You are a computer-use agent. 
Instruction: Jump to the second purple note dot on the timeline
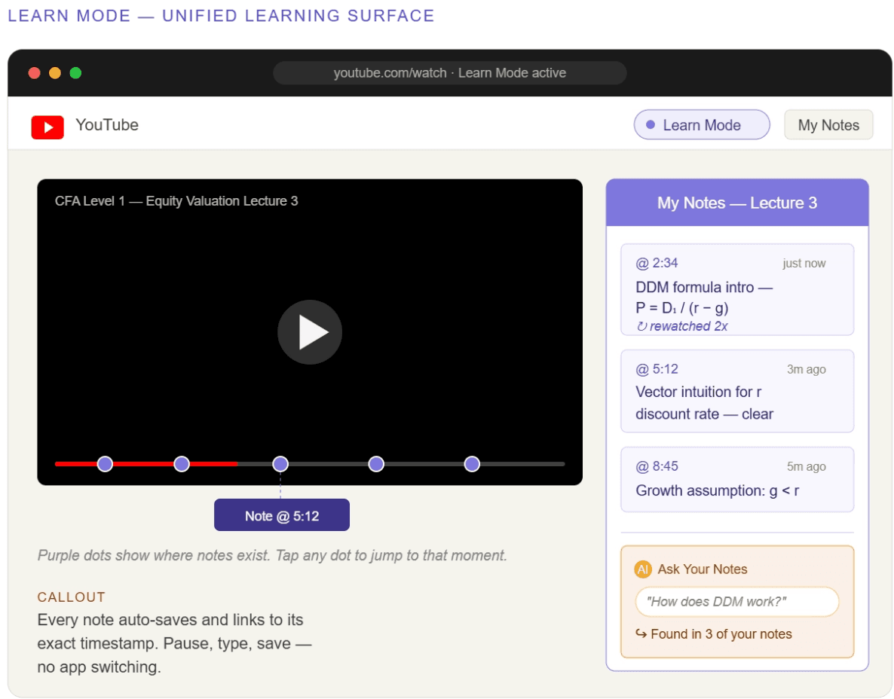point(182,464)
